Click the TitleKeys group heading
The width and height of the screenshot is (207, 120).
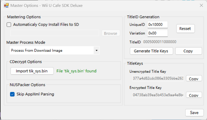(135, 64)
